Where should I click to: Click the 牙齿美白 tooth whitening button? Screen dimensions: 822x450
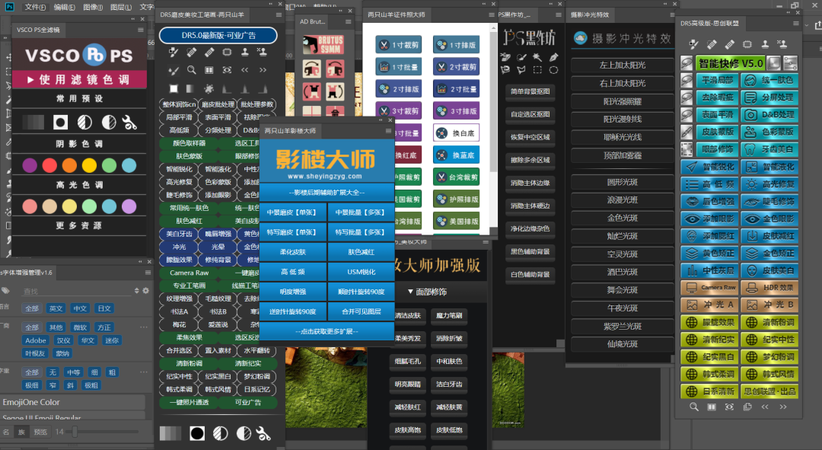pos(769,149)
